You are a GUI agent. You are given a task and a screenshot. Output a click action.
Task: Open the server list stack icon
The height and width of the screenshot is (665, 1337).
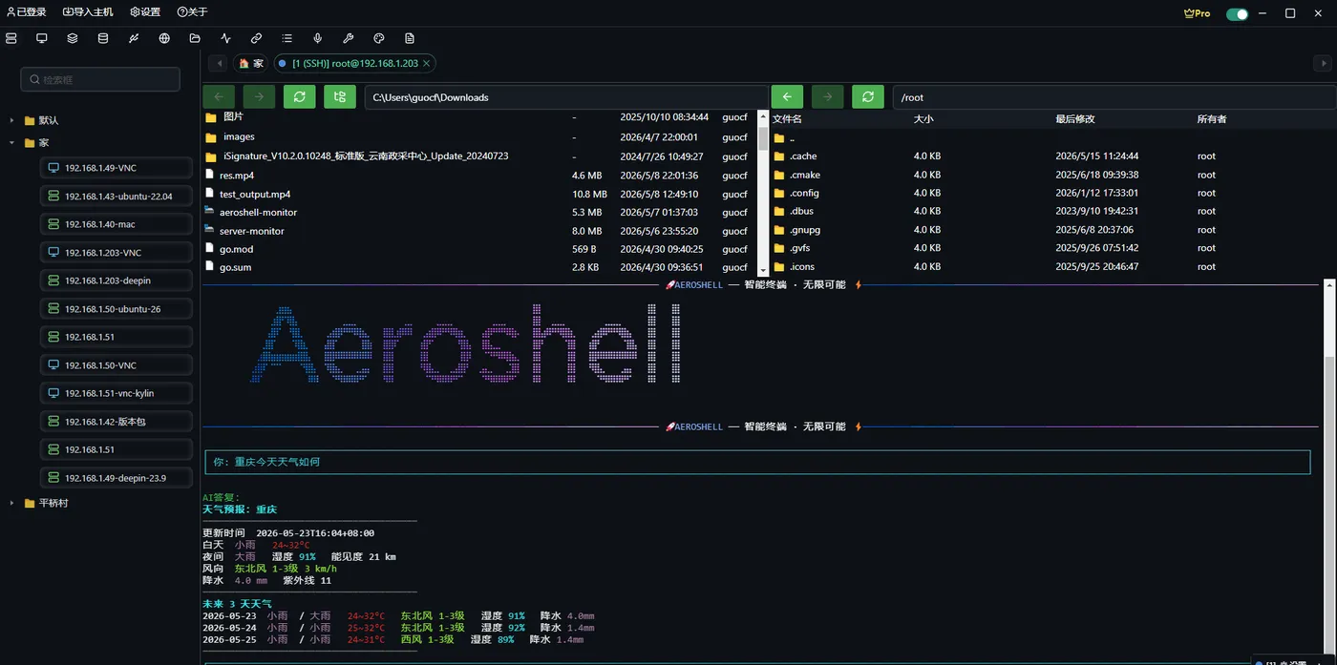tap(11, 38)
